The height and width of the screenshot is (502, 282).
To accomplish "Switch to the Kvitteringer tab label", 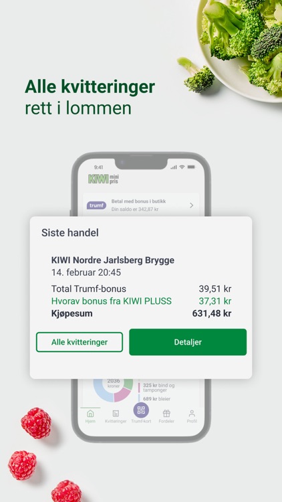I will coord(116,421).
